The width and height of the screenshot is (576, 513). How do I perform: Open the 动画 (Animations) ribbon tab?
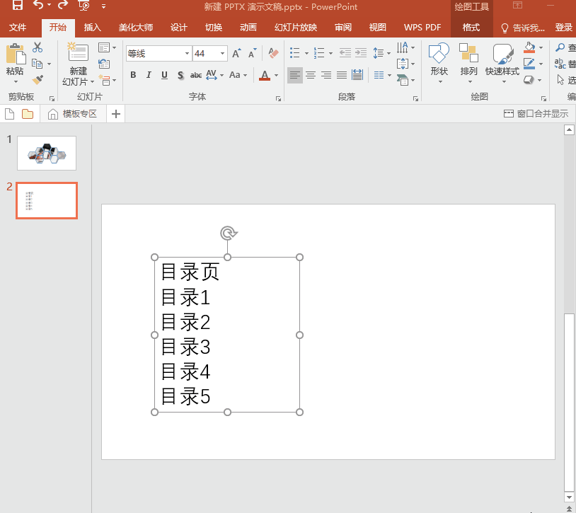pos(248,28)
